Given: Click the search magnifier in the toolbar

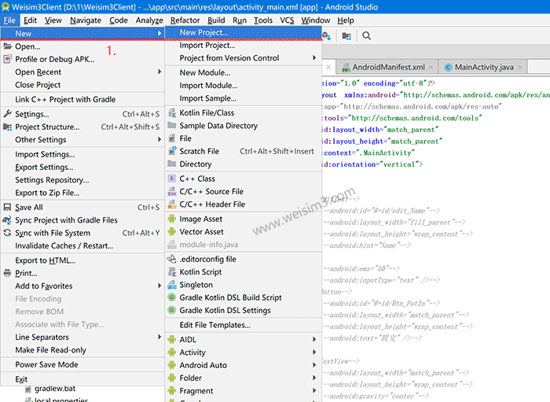Looking at the screenshot, I should tap(366, 36).
